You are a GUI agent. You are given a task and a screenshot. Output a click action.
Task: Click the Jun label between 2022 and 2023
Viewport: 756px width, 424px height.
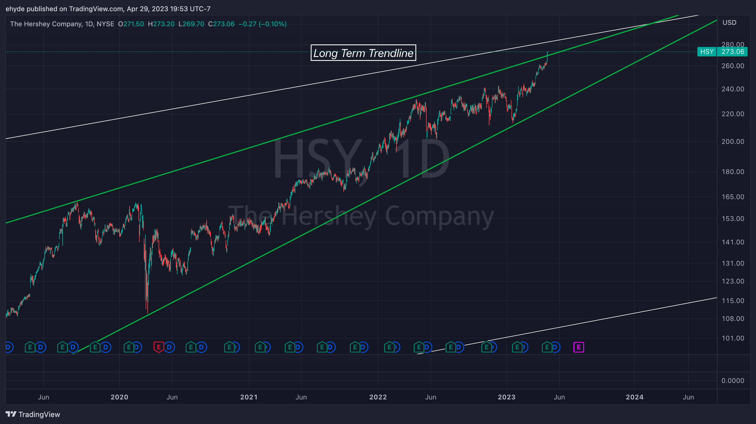(x=430, y=397)
